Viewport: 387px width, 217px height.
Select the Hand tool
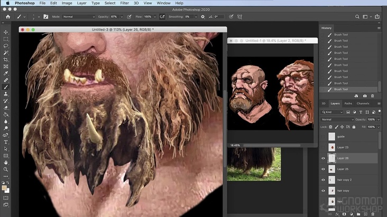(6, 163)
